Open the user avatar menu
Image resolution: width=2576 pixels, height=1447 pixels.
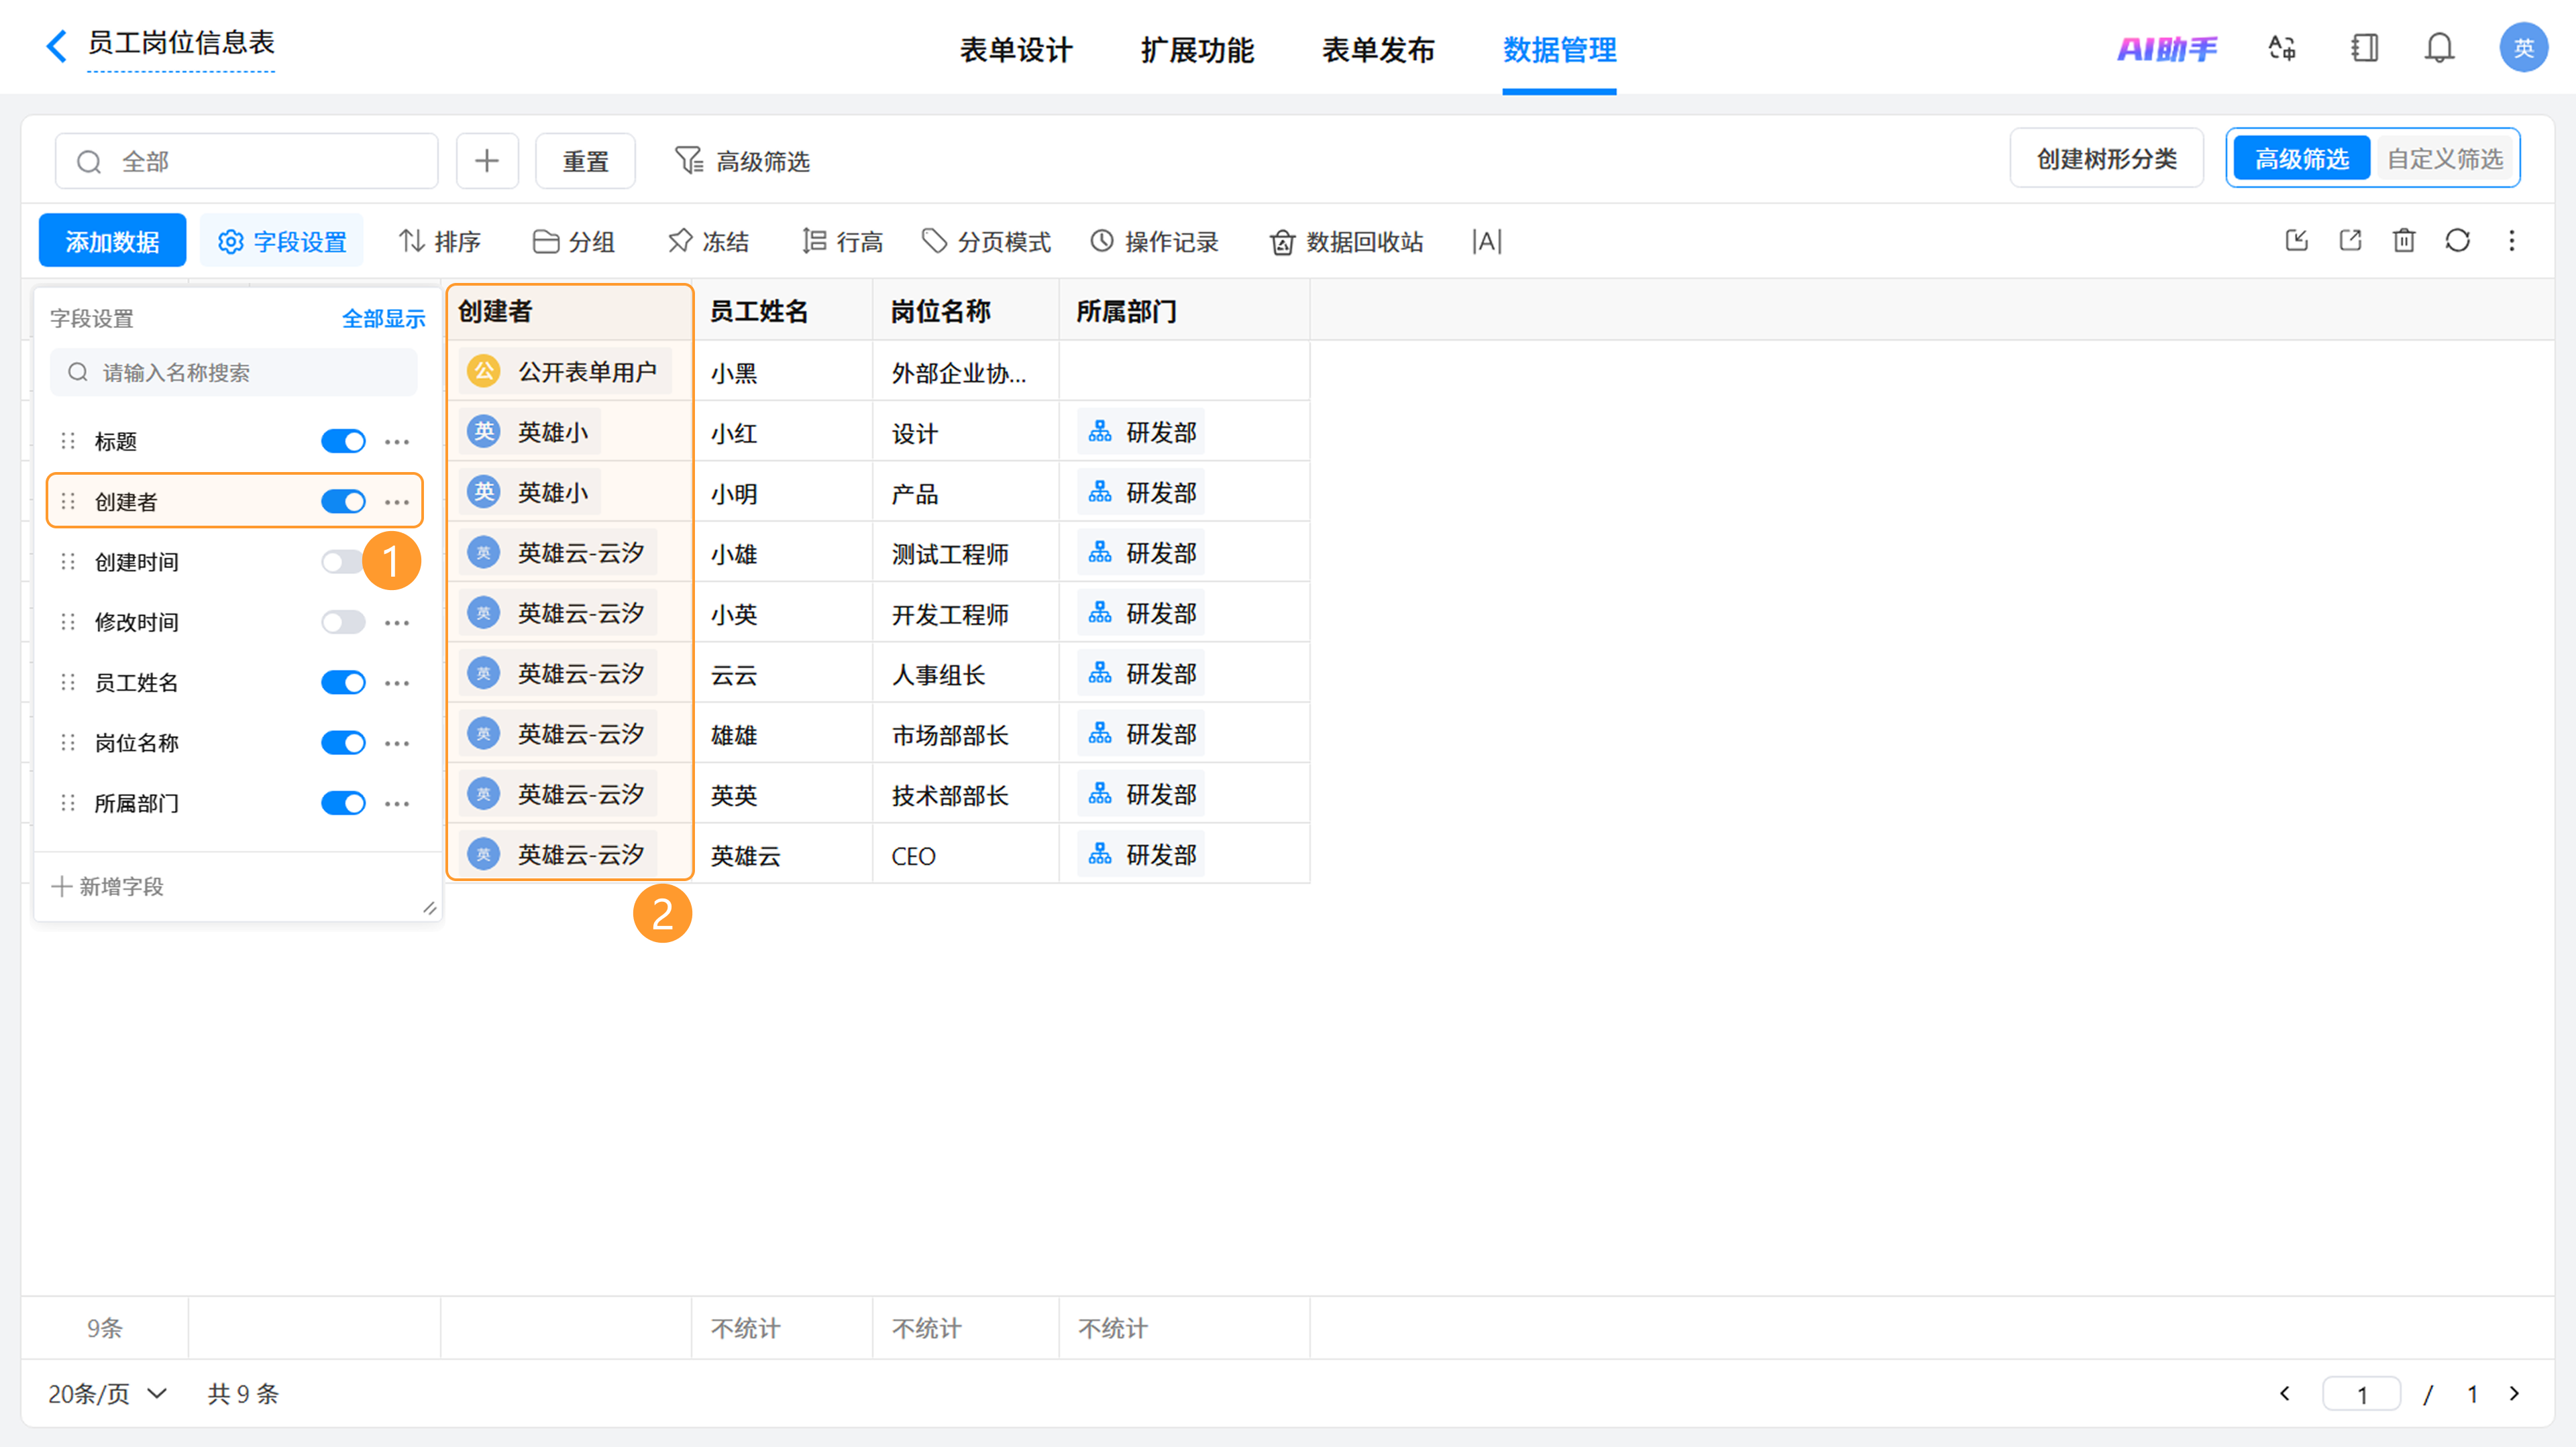click(x=2523, y=48)
